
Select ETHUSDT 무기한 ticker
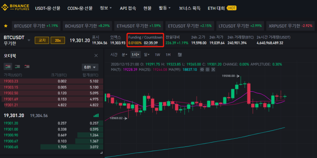pyautogui.click(x=139, y=26)
